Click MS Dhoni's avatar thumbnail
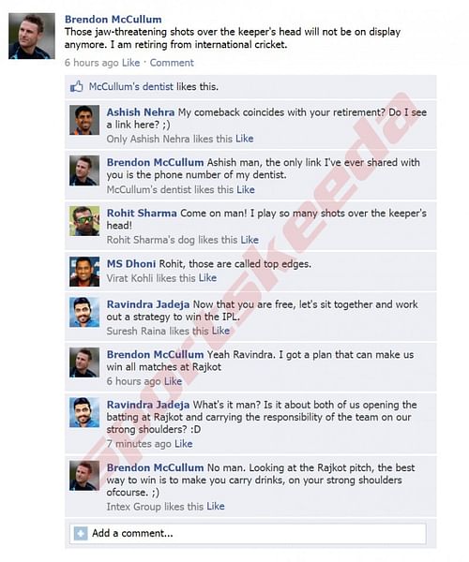469x562 pixels. click(84, 272)
